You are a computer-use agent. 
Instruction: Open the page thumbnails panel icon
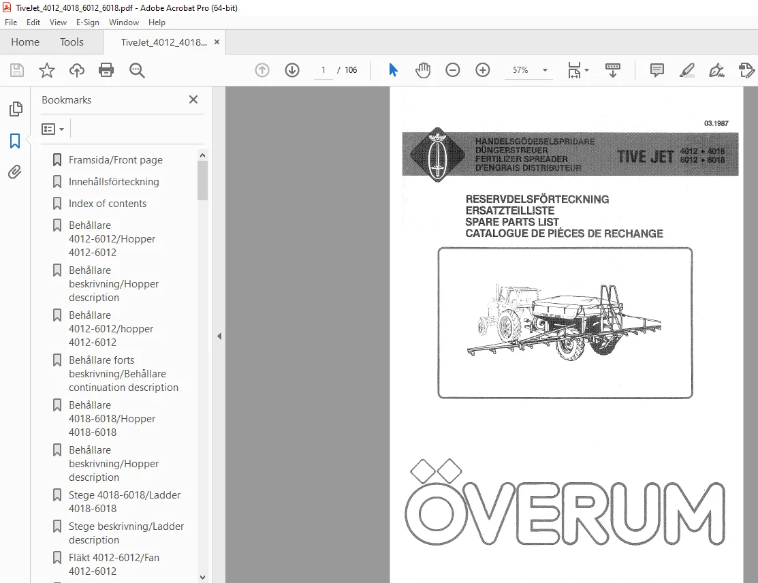pos(16,109)
